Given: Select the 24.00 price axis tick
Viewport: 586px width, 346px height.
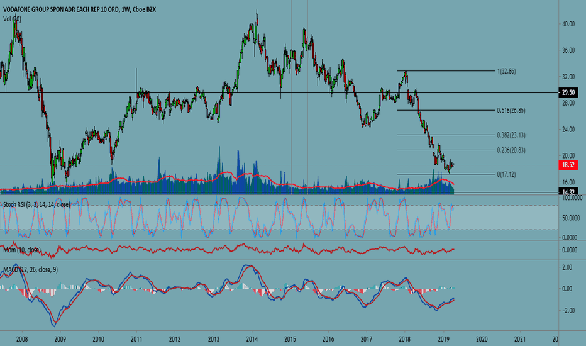Looking at the screenshot, I should coord(568,130).
